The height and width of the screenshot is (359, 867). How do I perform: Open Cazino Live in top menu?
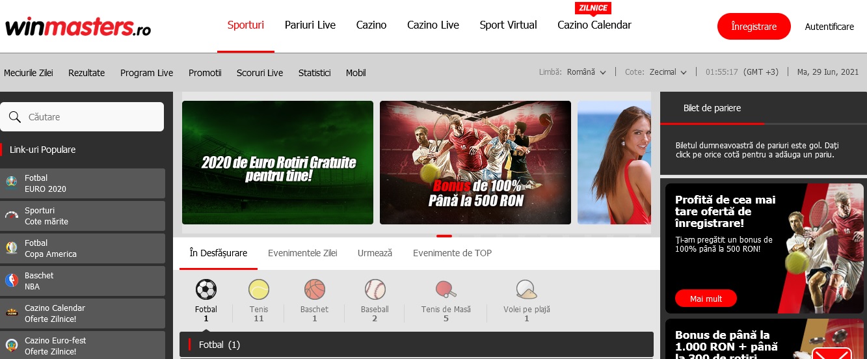pyautogui.click(x=433, y=25)
